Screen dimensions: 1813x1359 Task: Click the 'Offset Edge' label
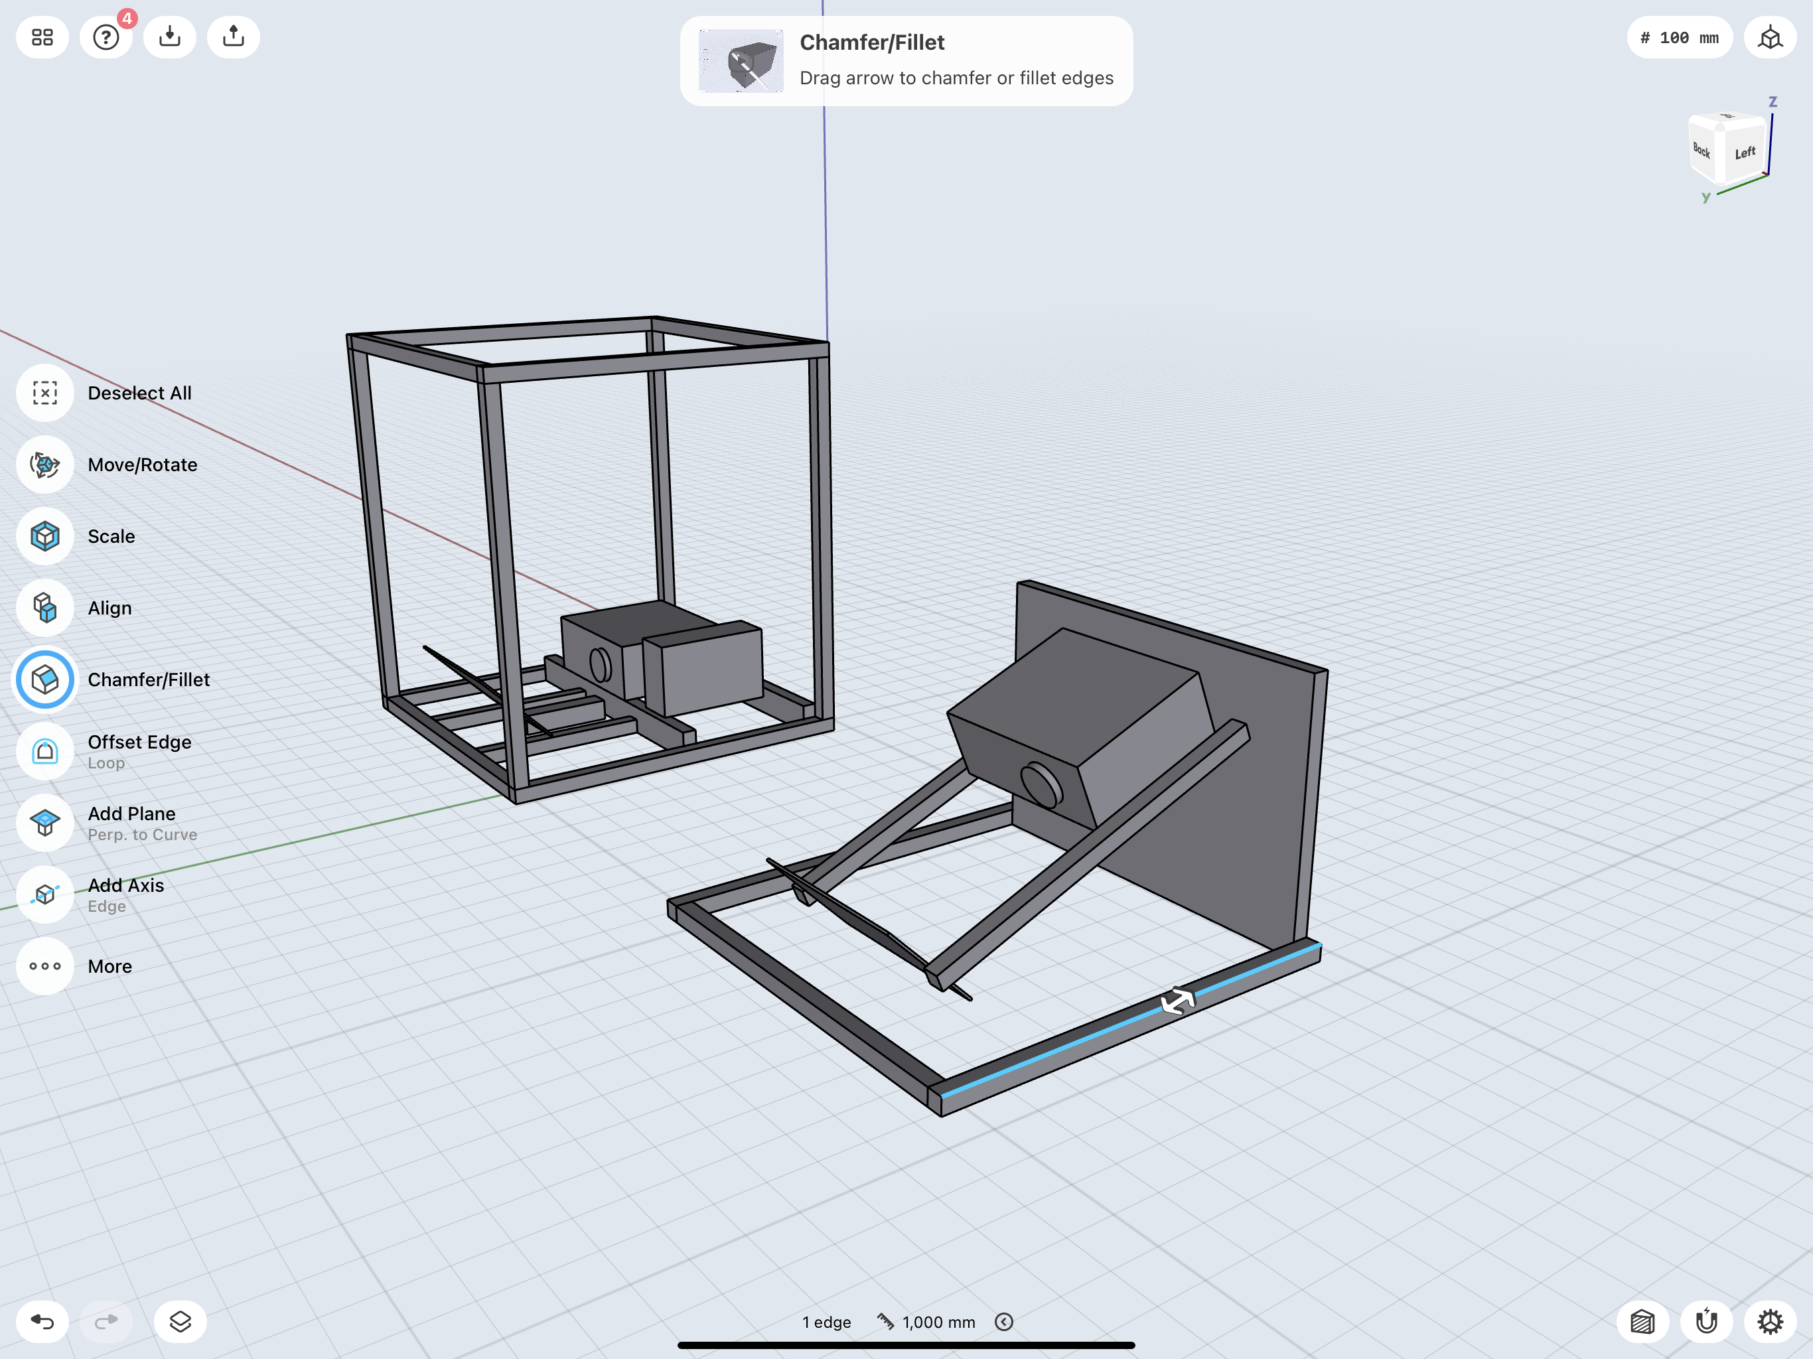coord(139,742)
